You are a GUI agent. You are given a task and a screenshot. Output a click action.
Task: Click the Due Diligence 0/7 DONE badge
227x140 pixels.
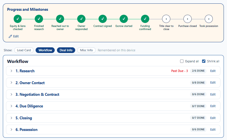pyautogui.click(x=198, y=106)
